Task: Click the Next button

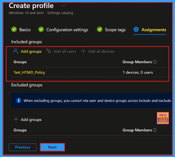Action: [x=52, y=147]
